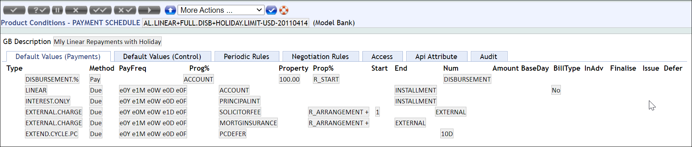The height and width of the screenshot is (147, 692).
Task: Click the double-checkmark authorise toolbar icon
Action: click(x=100, y=10)
